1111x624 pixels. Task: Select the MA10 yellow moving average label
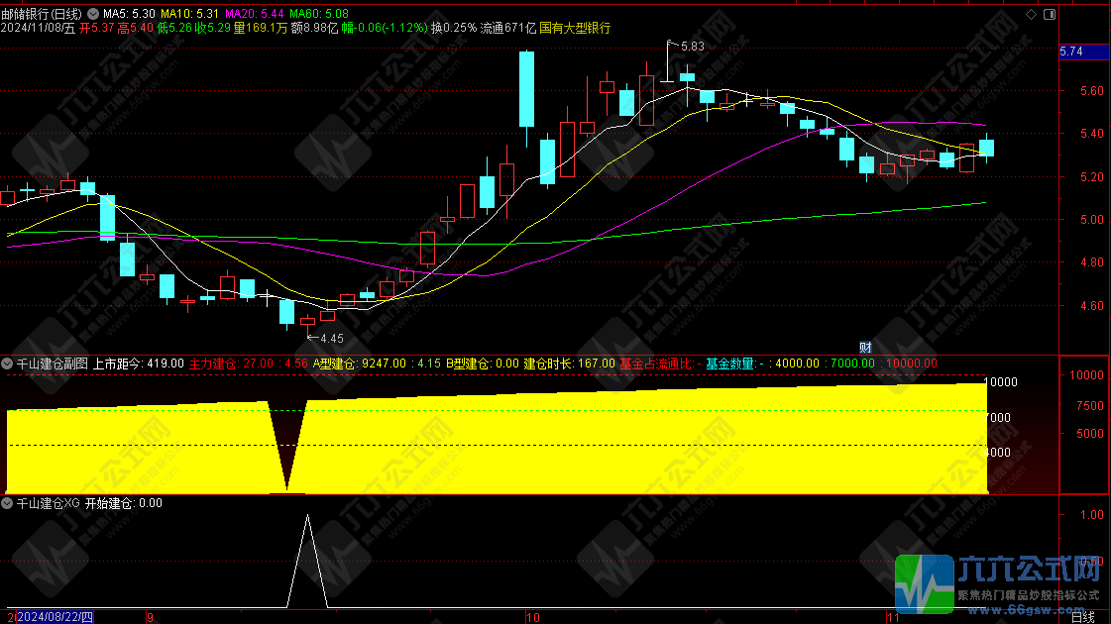click(189, 14)
